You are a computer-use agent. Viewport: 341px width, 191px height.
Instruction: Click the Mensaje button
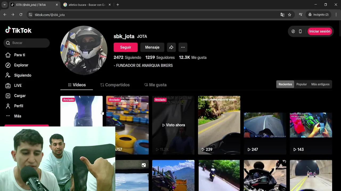(x=152, y=47)
